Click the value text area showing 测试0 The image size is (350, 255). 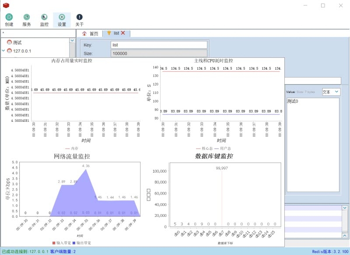[x=313, y=145]
